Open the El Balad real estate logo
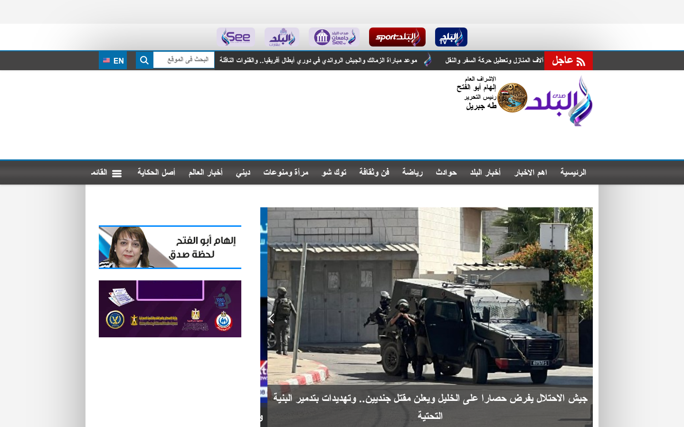This screenshot has width=684, height=427. 282,37
